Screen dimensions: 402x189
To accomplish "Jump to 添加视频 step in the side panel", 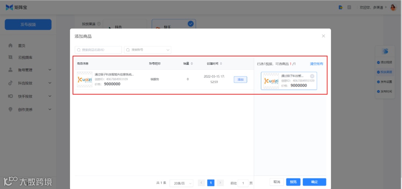I will click(385, 62).
